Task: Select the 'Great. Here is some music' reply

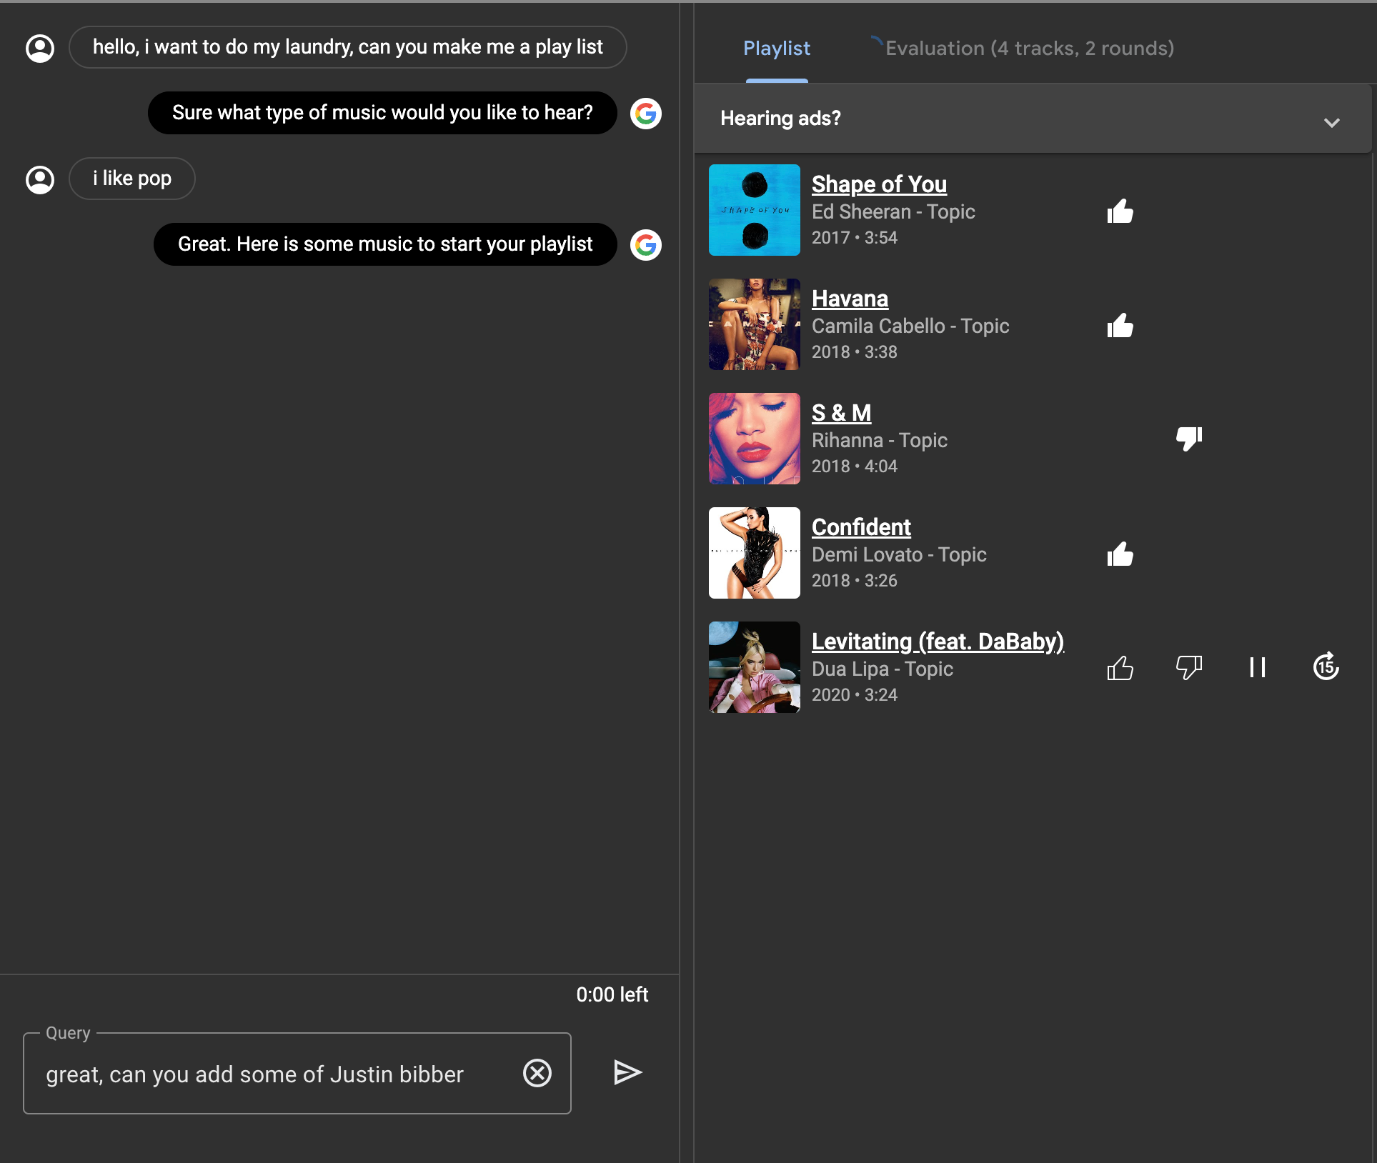Action: click(385, 244)
